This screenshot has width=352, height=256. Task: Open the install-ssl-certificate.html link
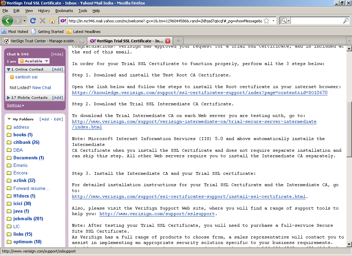(x=189, y=197)
